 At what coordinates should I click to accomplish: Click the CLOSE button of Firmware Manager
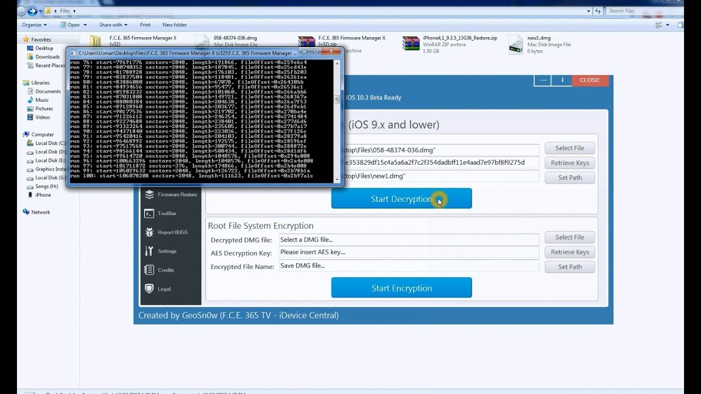tap(590, 80)
